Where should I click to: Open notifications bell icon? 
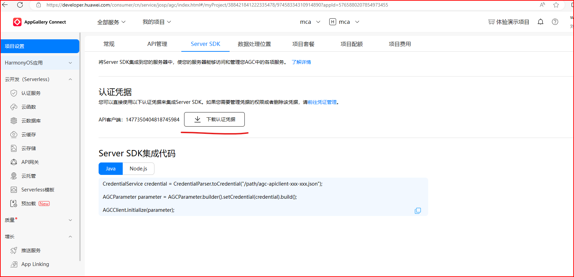point(541,22)
